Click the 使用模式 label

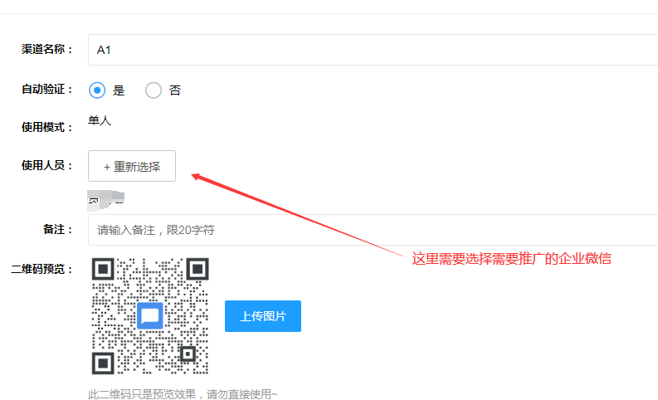point(47,127)
